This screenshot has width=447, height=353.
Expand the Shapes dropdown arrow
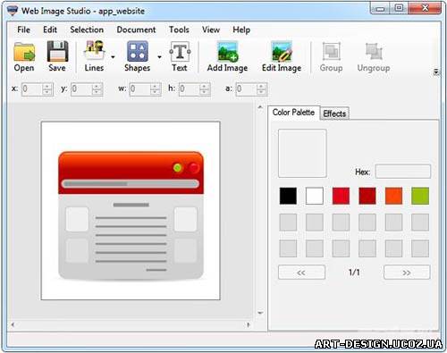pos(160,56)
